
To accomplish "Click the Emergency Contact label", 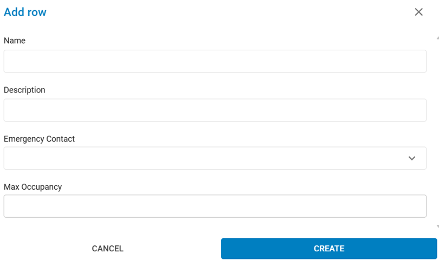I will (39, 138).
